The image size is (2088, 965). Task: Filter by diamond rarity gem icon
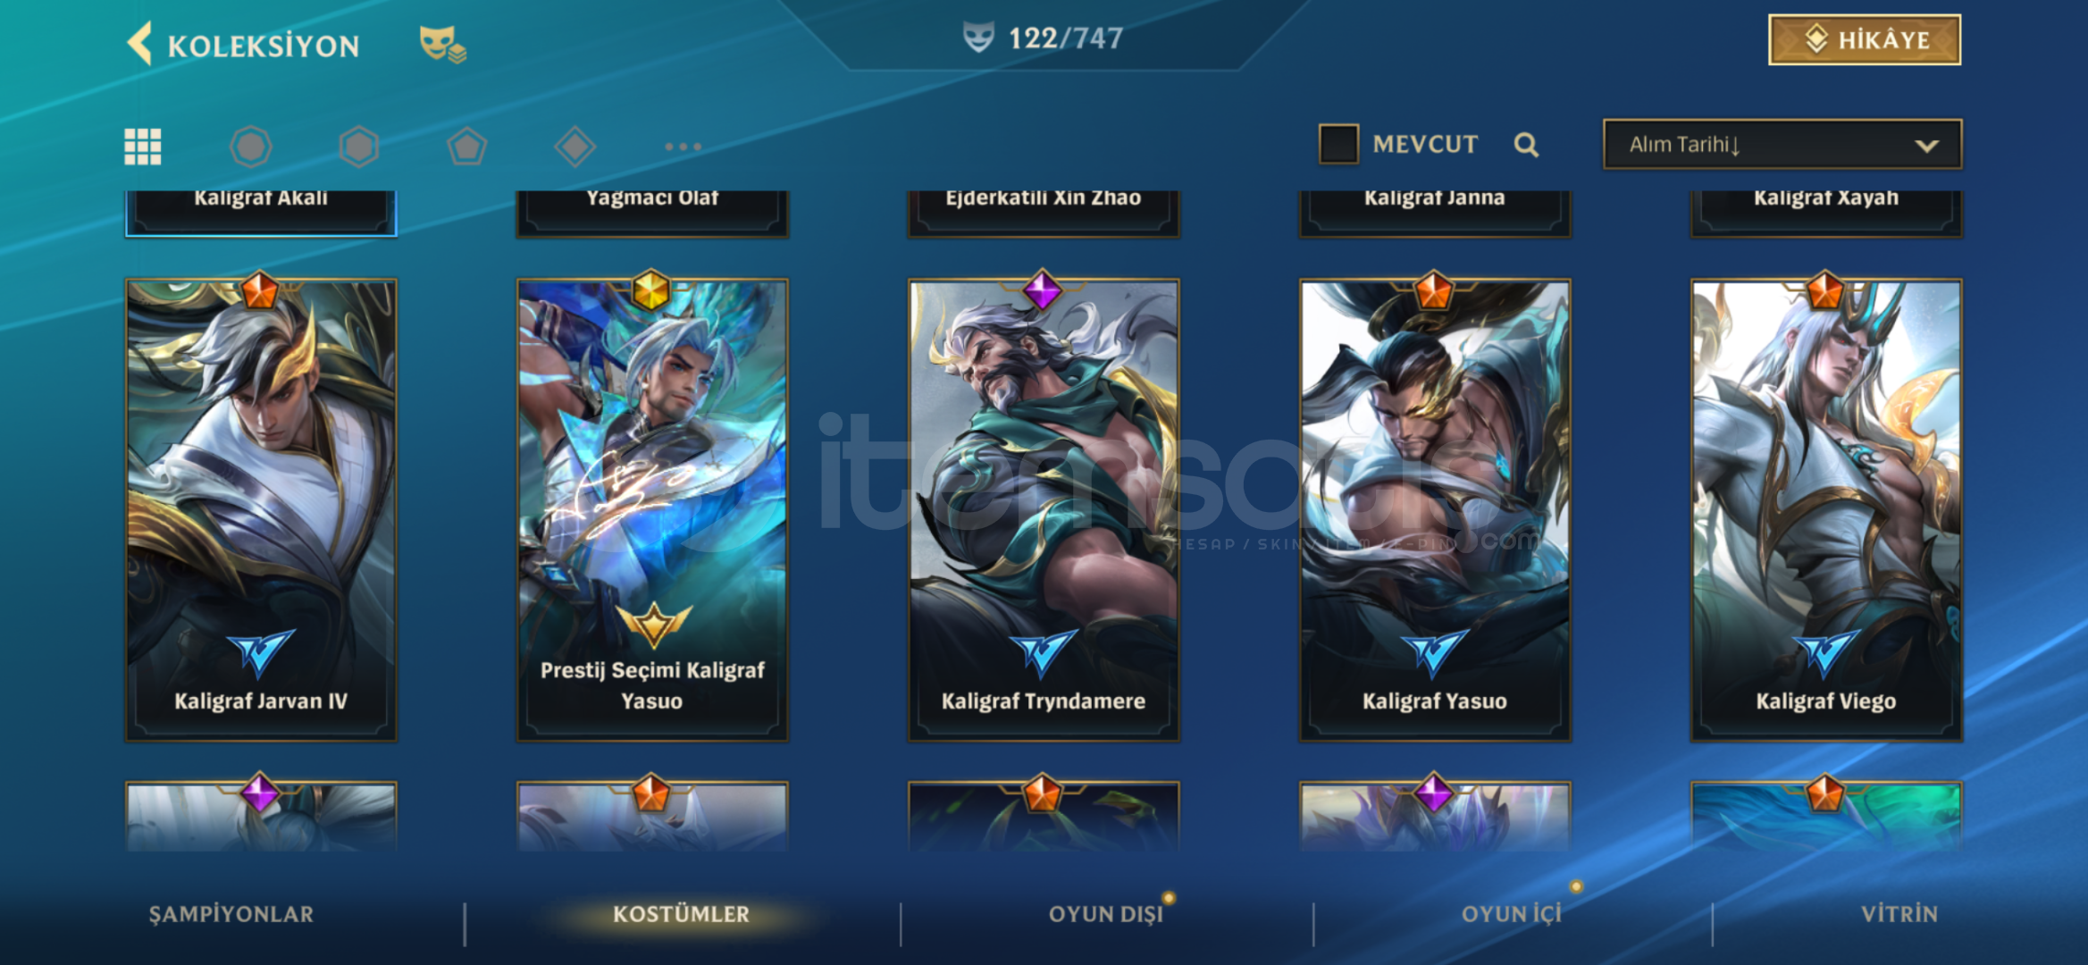click(x=575, y=147)
